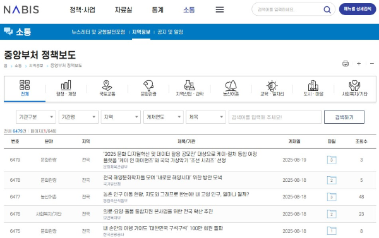This screenshot has height=238, width=379.
Task: Click the home breadcrumb link
Action: point(6,66)
